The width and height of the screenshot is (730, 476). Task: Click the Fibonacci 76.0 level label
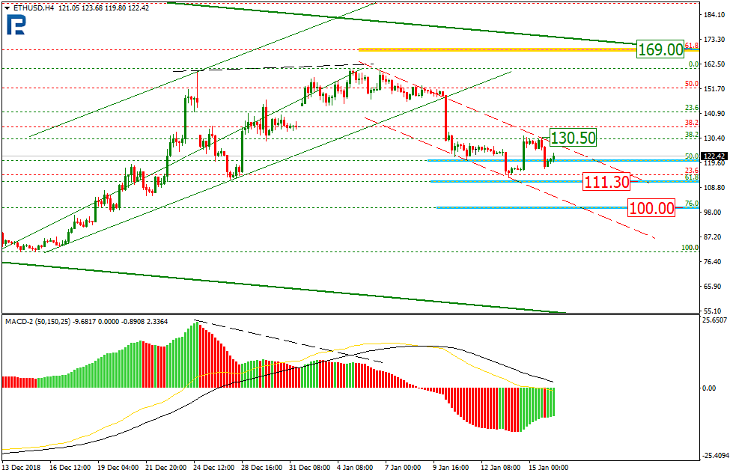coord(692,204)
